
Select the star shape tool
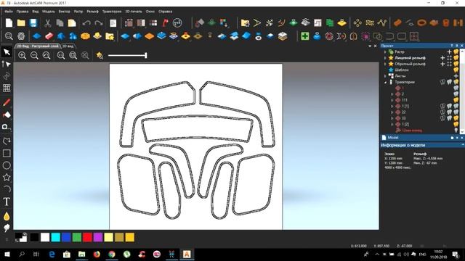tap(7, 177)
